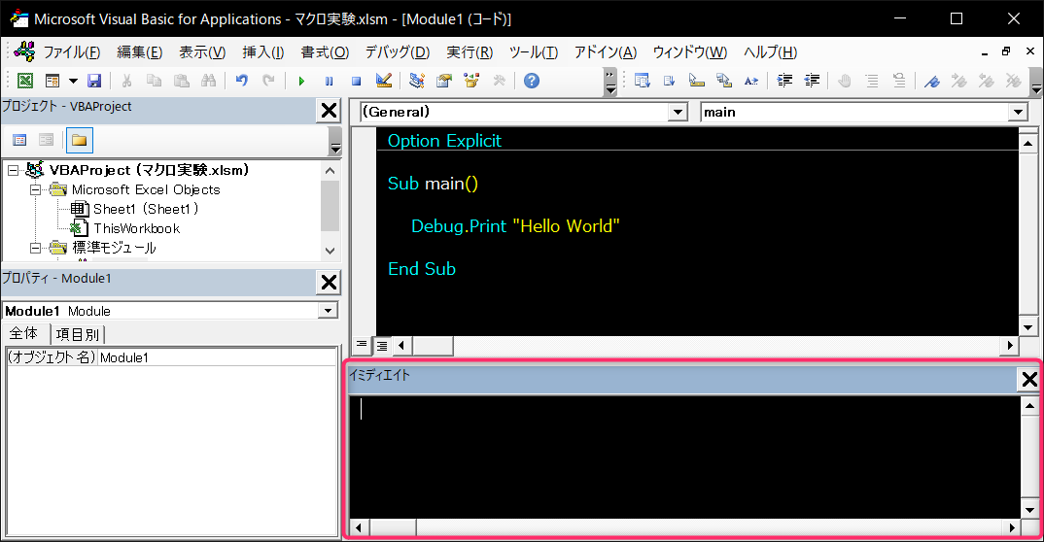Viewport: 1044px width, 542px height.
Task: Open the (General) object dropdown
Action: pyautogui.click(x=678, y=113)
